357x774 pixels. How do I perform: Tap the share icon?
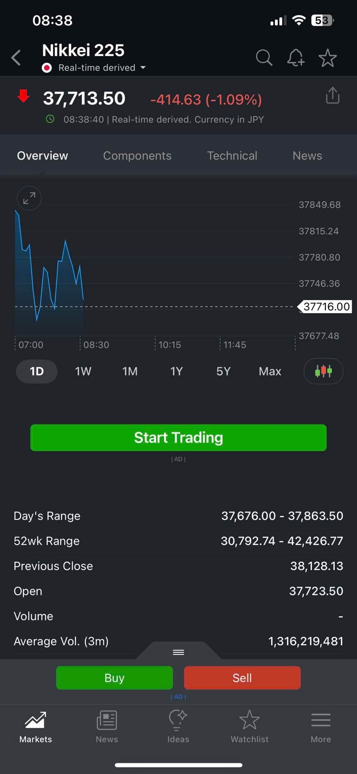[x=332, y=95]
